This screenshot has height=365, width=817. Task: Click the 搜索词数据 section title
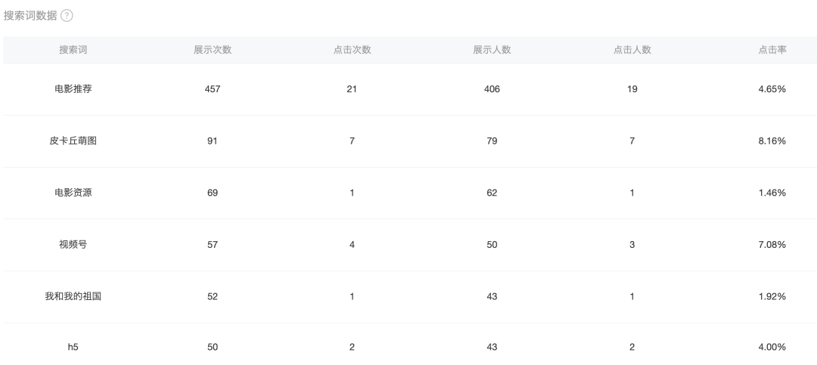(30, 16)
